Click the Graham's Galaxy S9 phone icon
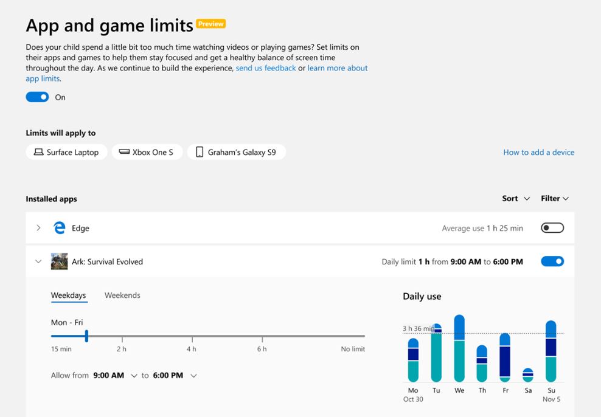Screen dimensions: 601x417 (x=200, y=152)
